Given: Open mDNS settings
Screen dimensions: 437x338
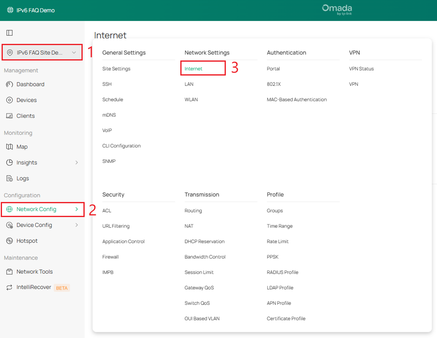Looking at the screenshot, I should click(109, 115).
